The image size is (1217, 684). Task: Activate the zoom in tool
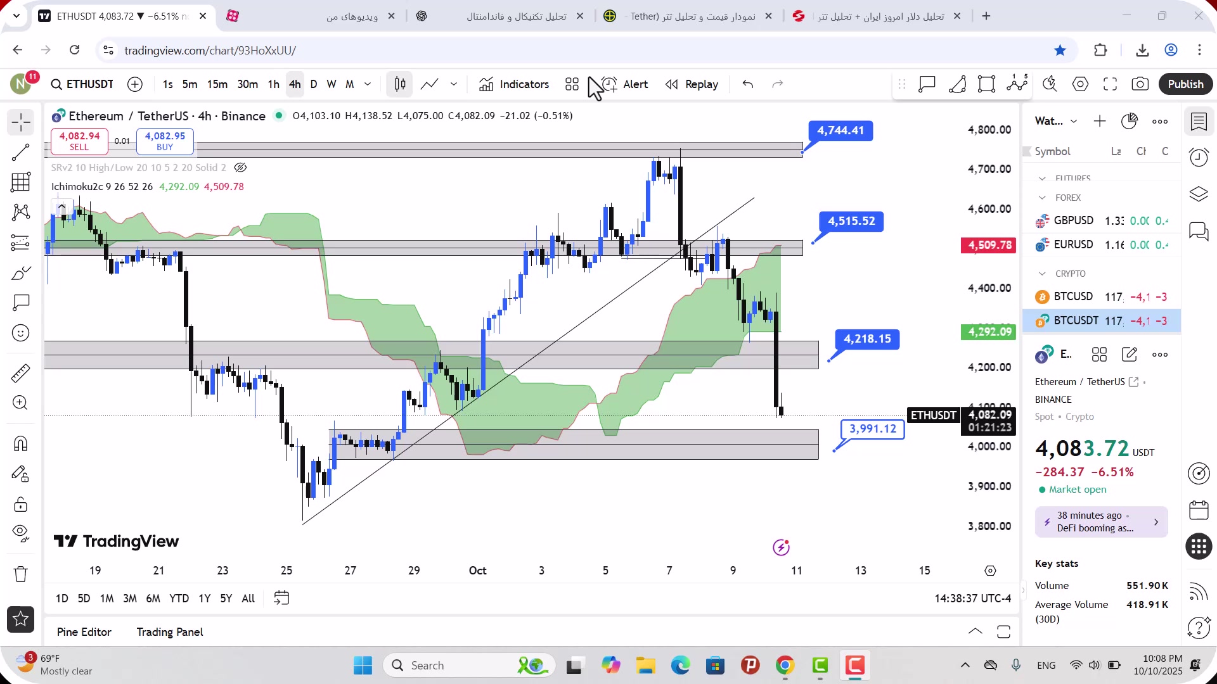coord(21,403)
